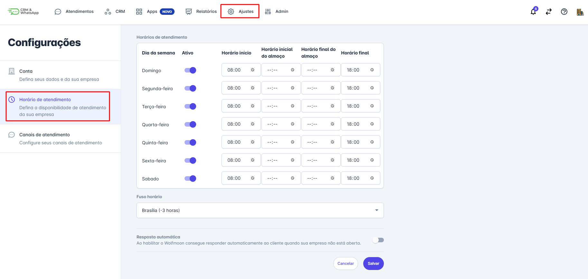Viewport: 588px width, 279px height.
Task: Click the notifications bell icon
Action: coord(533,12)
